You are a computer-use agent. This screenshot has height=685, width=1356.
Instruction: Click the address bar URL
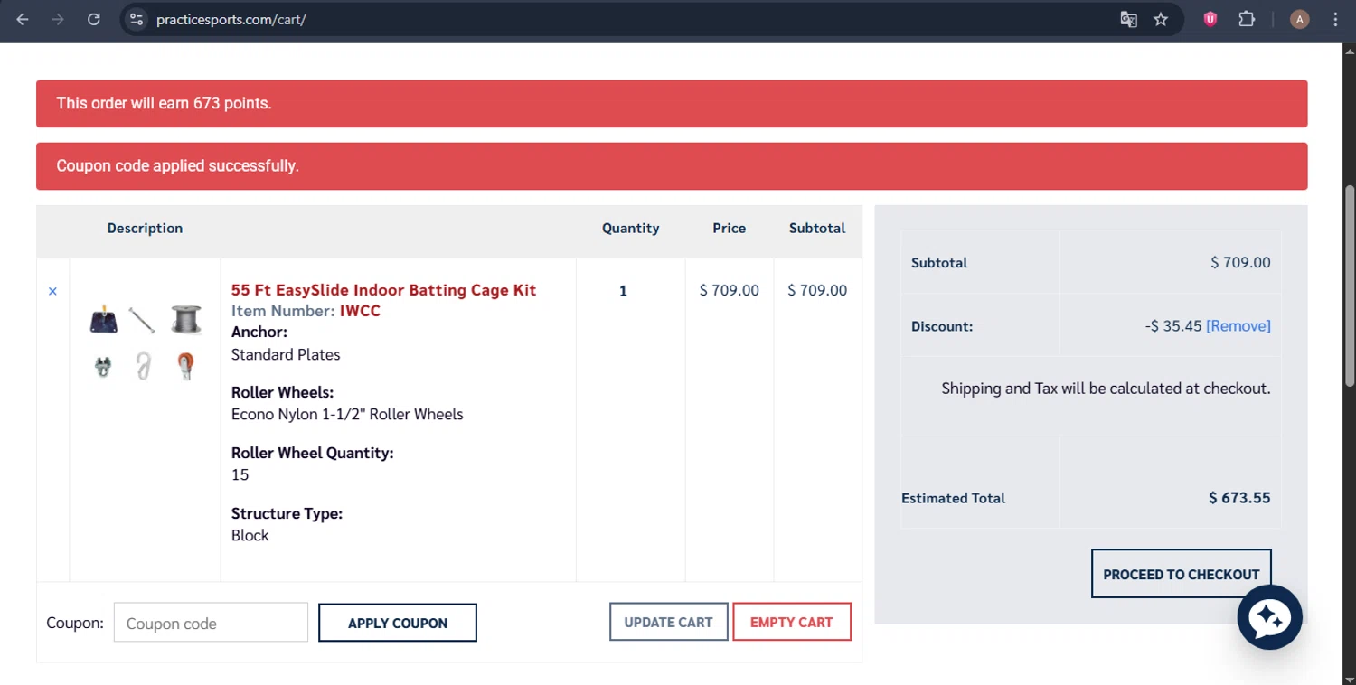(x=231, y=19)
